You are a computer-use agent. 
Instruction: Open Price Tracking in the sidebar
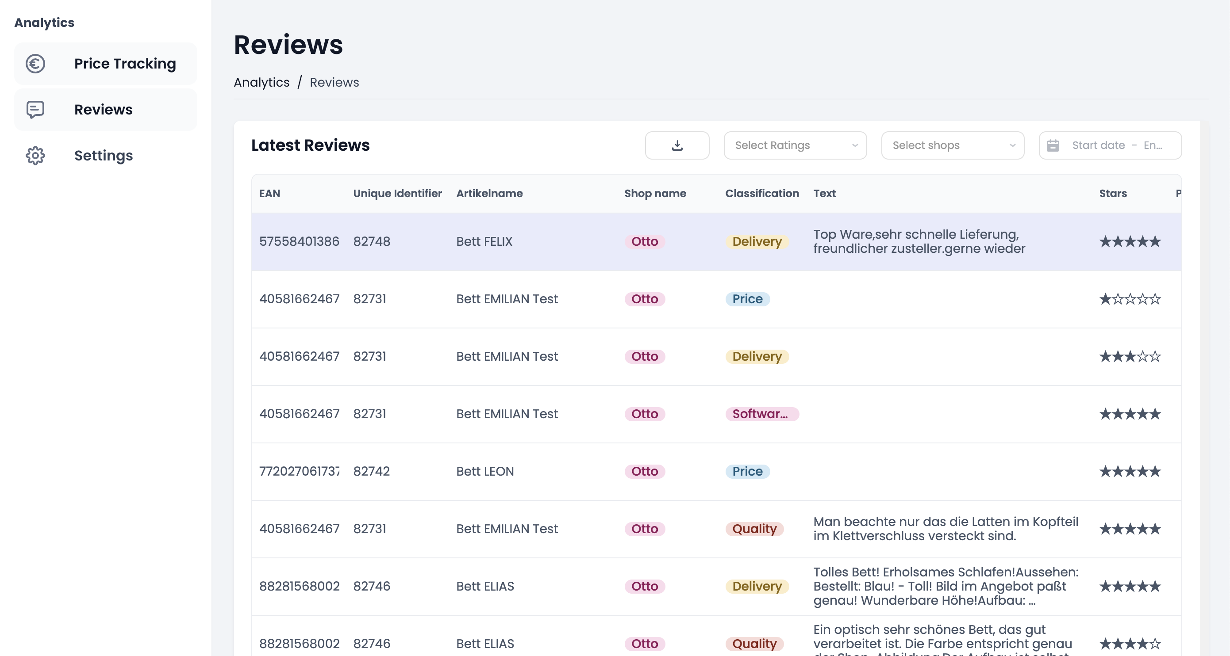click(x=106, y=64)
